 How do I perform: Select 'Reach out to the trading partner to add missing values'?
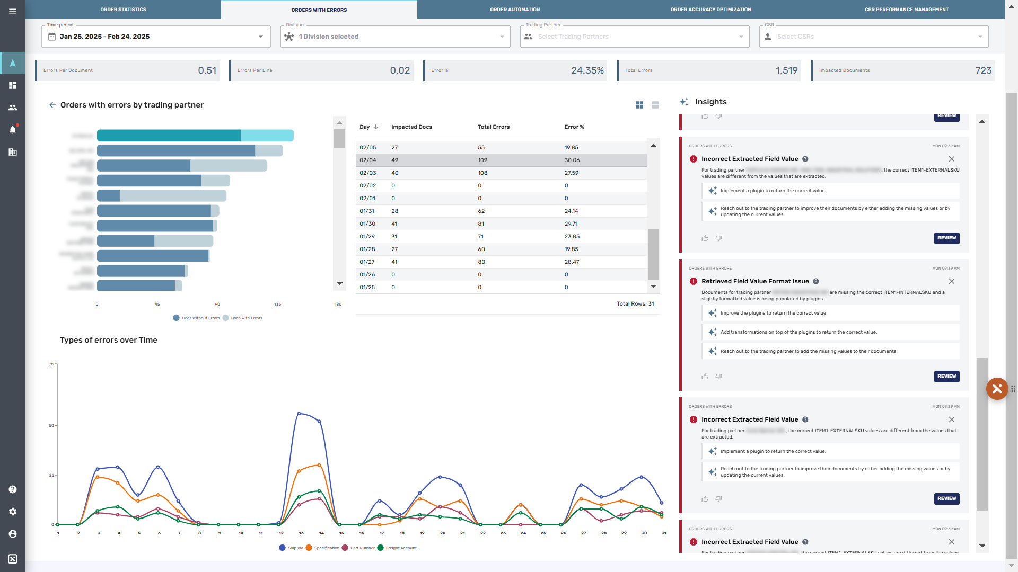click(x=831, y=351)
